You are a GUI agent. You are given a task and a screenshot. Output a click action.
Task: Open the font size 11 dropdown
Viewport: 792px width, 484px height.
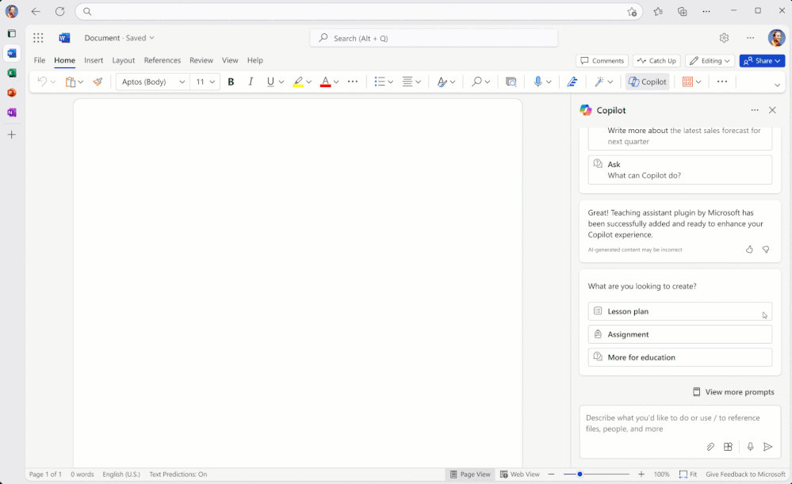tap(205, 82)
